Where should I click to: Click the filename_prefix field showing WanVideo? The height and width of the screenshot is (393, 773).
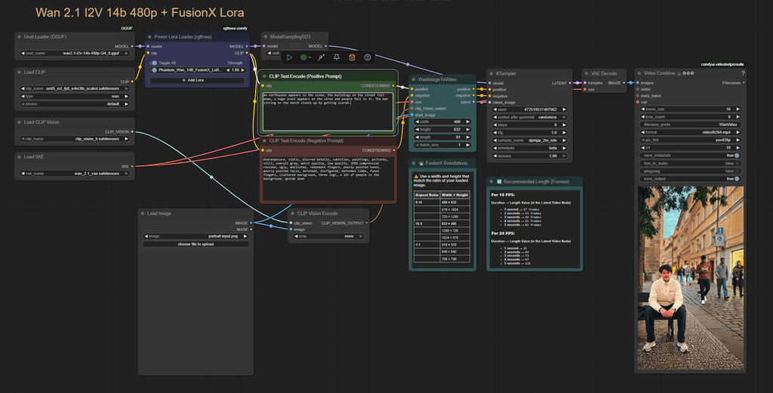pos(690,124)
